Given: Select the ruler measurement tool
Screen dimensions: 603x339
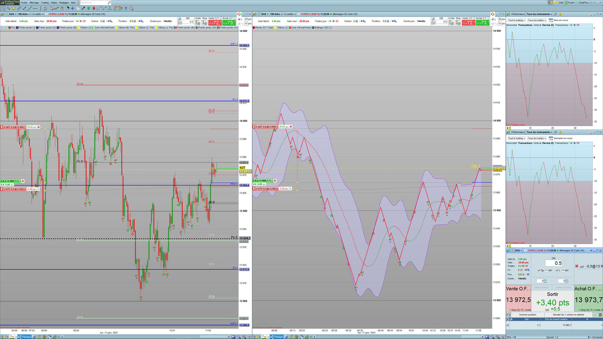Looking at the screenshot, I should [19, 8].
